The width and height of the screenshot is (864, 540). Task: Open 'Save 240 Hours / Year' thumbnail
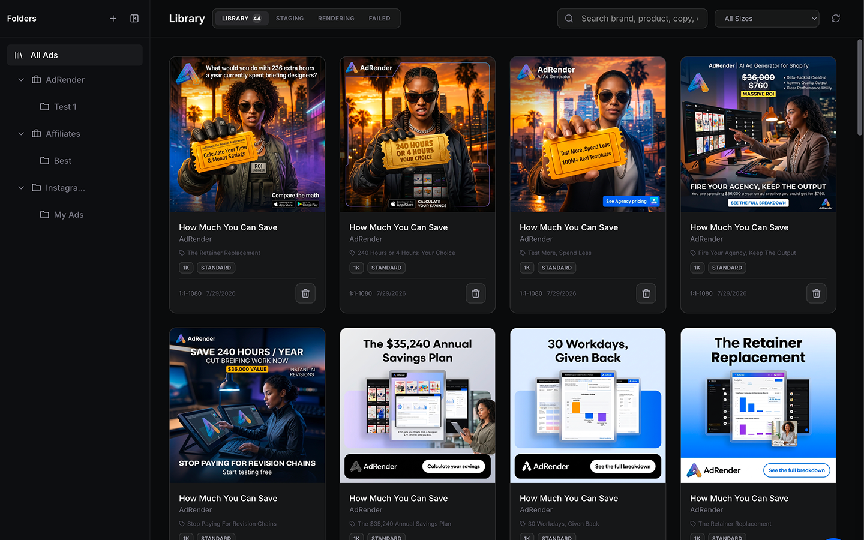coord(247,406)
